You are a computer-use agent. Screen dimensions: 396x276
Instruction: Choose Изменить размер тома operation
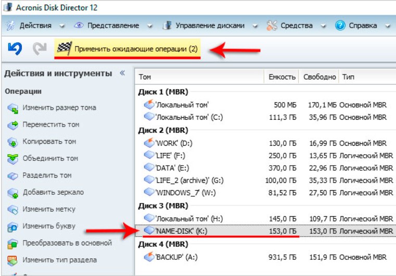tap(59, 108)
